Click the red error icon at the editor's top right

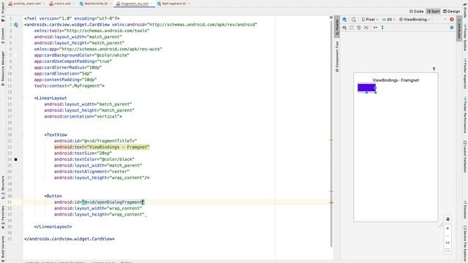click(x=331, y=18)
